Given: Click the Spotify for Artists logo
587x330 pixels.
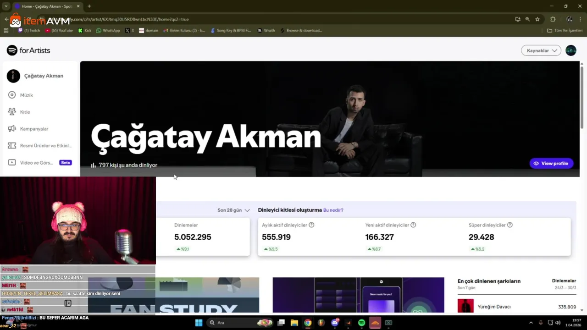Looking at the screenshot, I should 28,50.
